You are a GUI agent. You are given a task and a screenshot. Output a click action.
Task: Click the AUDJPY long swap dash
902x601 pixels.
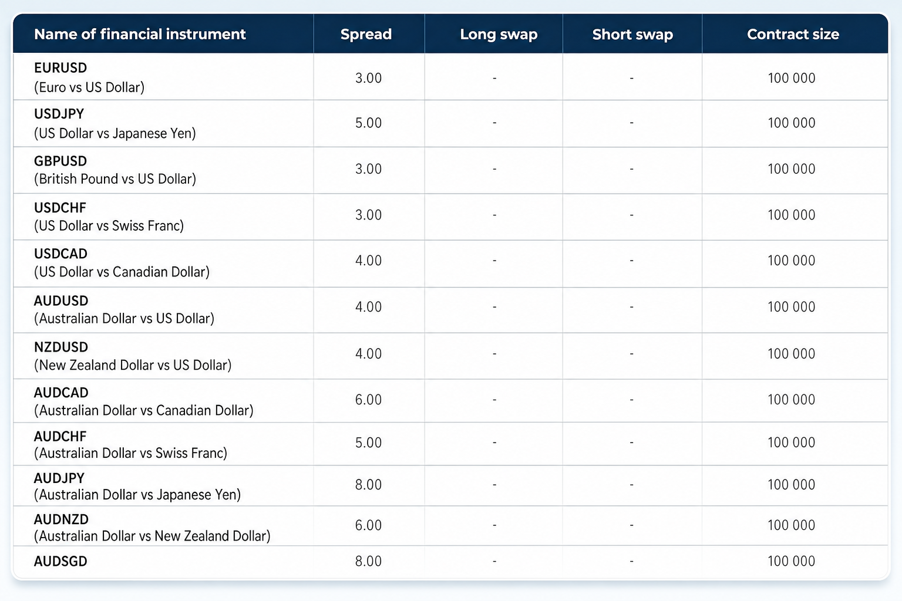494,485
